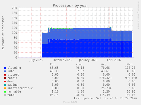141x105 pixels.
Task: Click the paging legend color swatch
Action: [5, 85]
